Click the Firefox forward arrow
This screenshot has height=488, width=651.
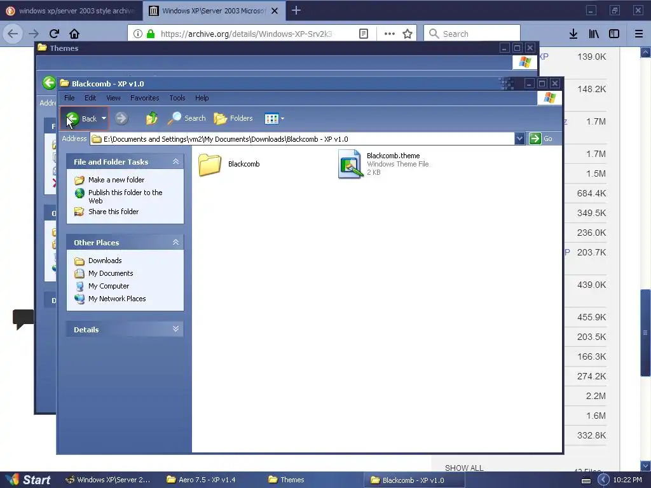click(x=34, y=34)
